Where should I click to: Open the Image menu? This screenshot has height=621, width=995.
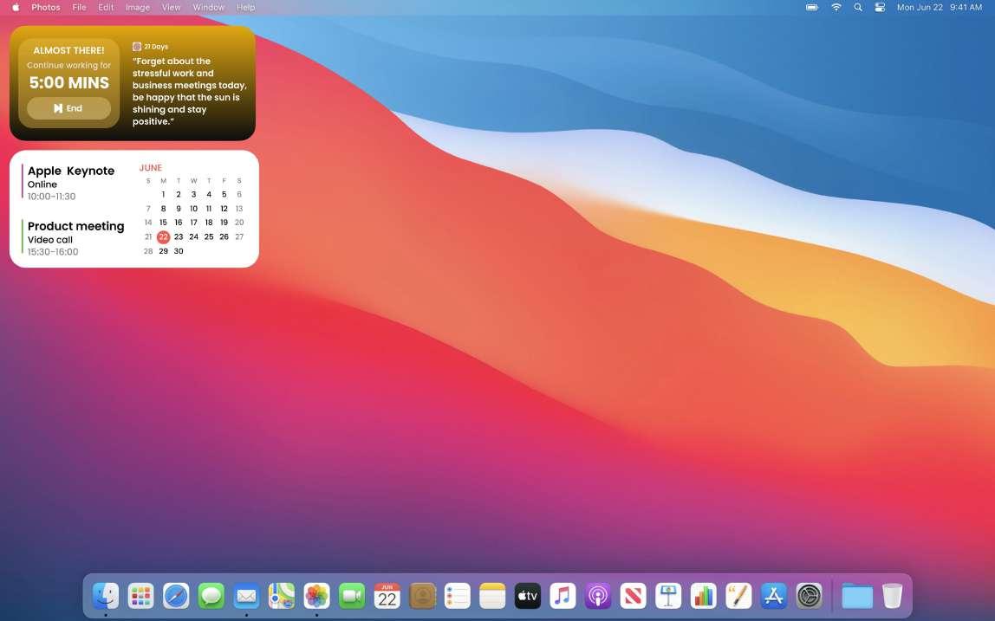click(x=138, y=8)
